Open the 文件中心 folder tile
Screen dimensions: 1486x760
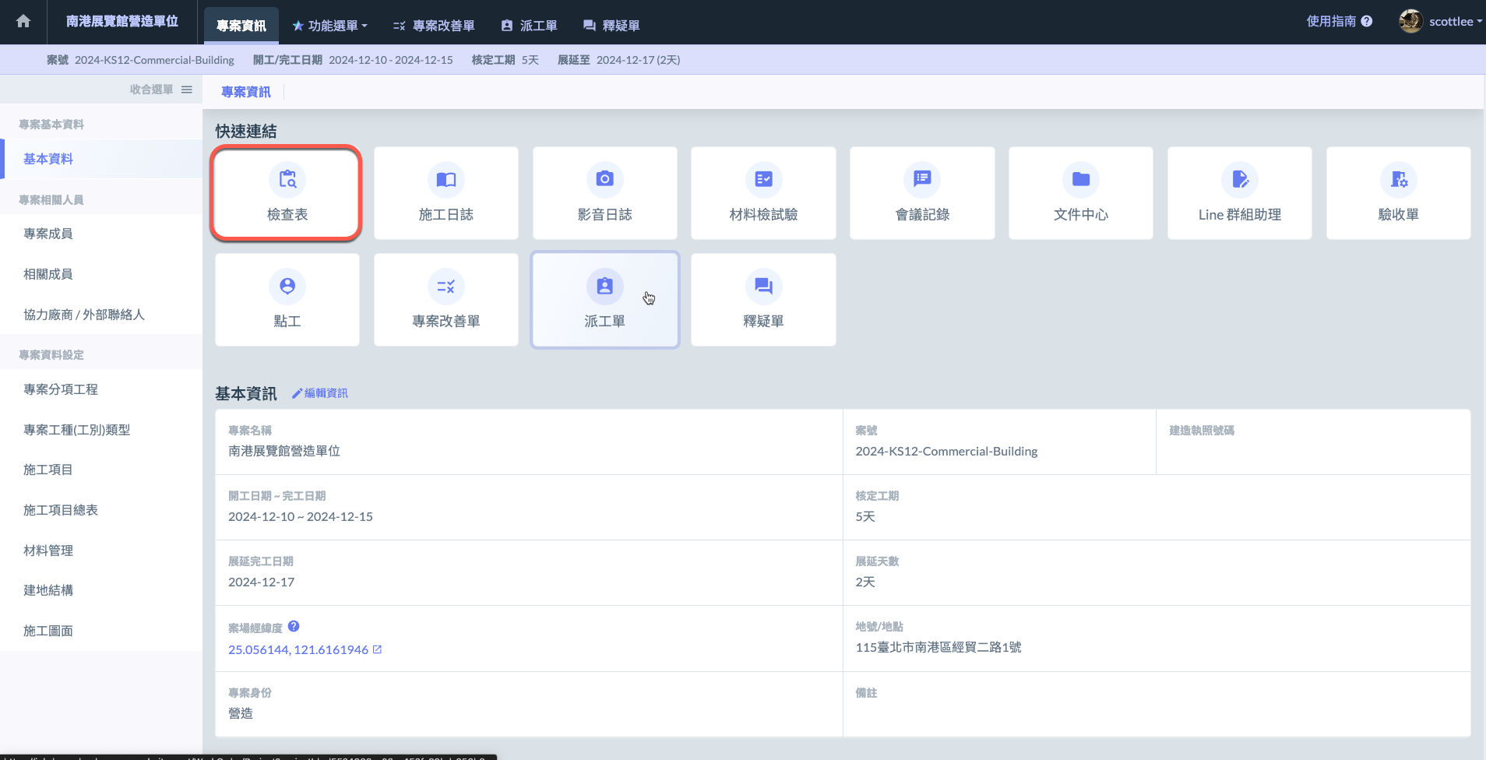pos(1080,193)
